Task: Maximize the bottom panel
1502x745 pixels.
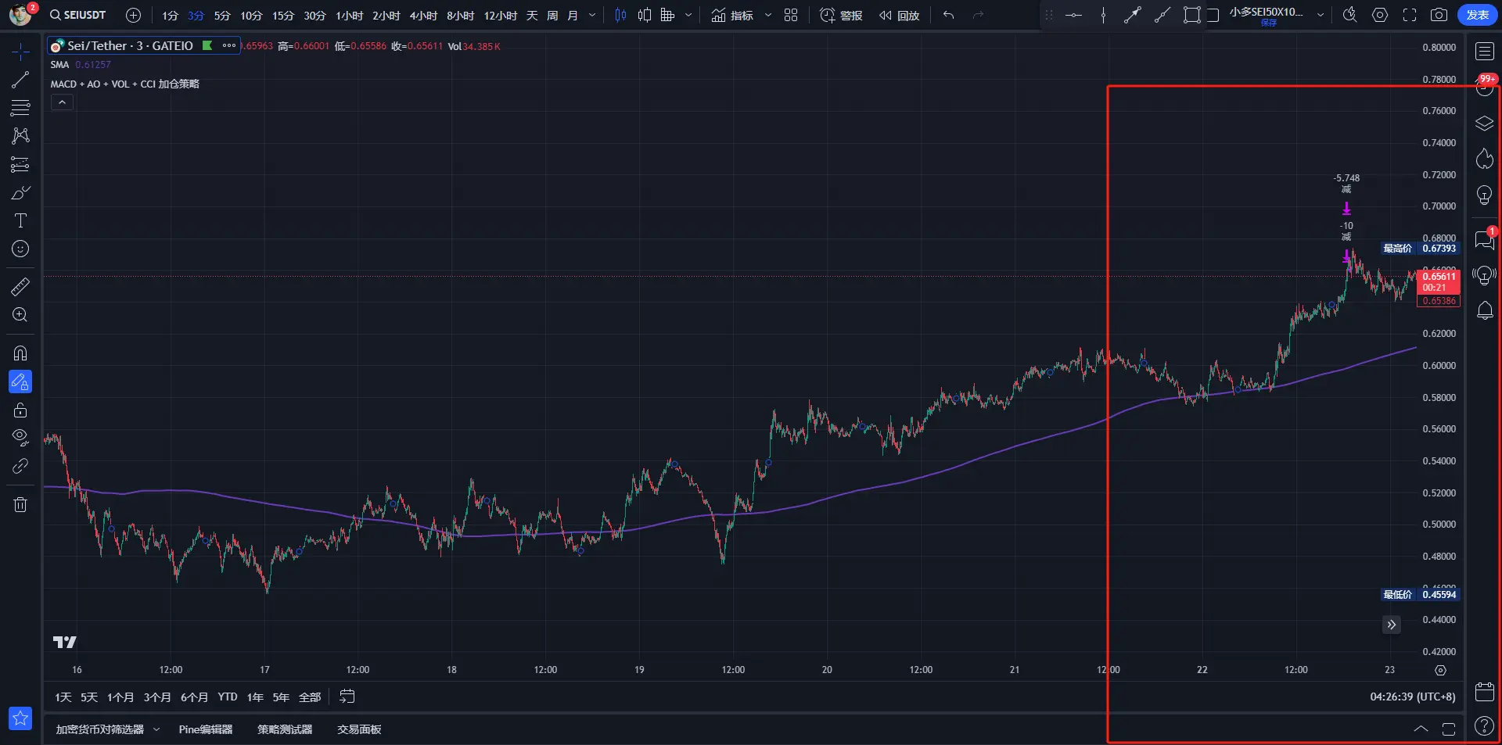Action: click(1449, 729)
